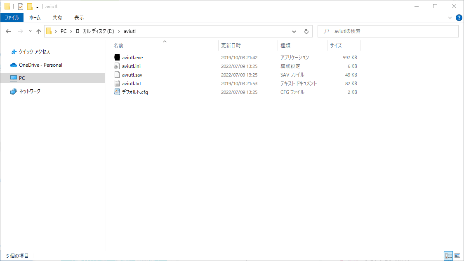Select the aviutl.exe file name
464x261 pixels.
pyautogui.click(x=132, y=58)
